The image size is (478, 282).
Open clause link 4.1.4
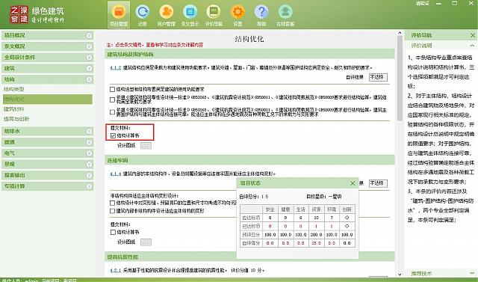click(x=116, y=174)
